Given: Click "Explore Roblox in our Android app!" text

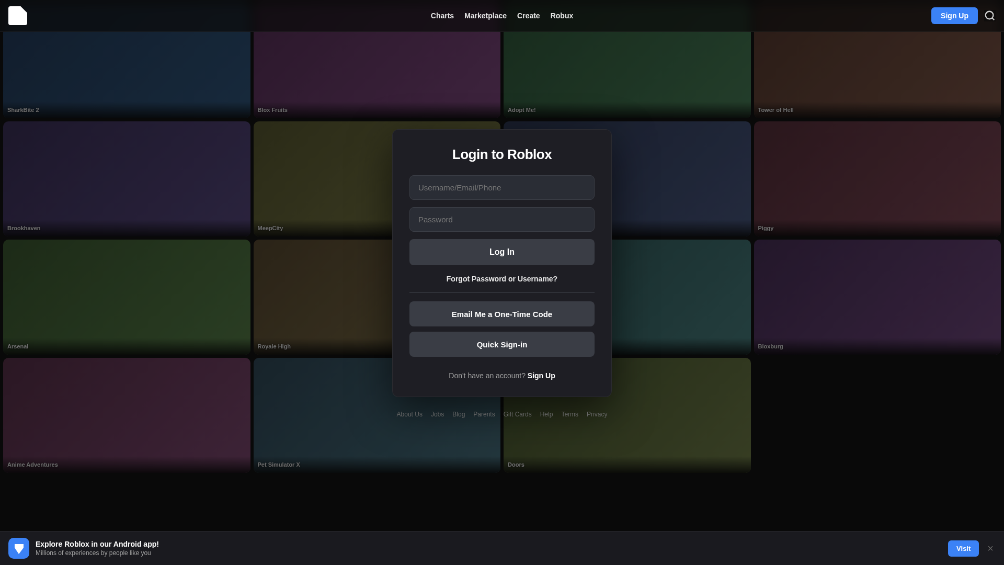Looking at the screenshot, I should (97, 544).
